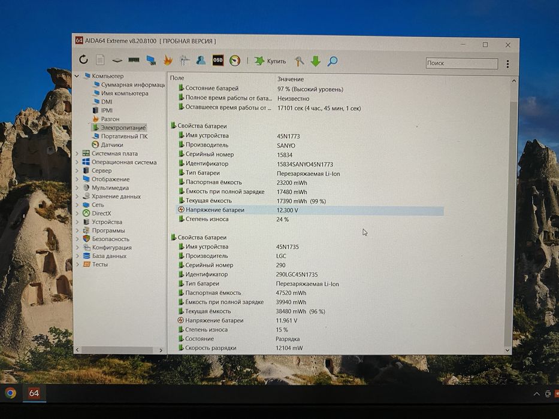Click the База данных icon

tap(86, 256)
